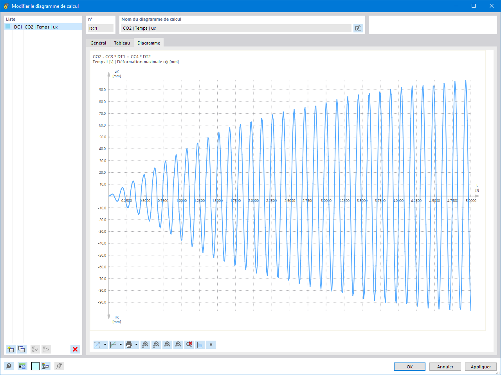Image resolution: width=501 pixels, height=375 pixels.
Task: Create a new calculation diagram
Action: [11, 349]
